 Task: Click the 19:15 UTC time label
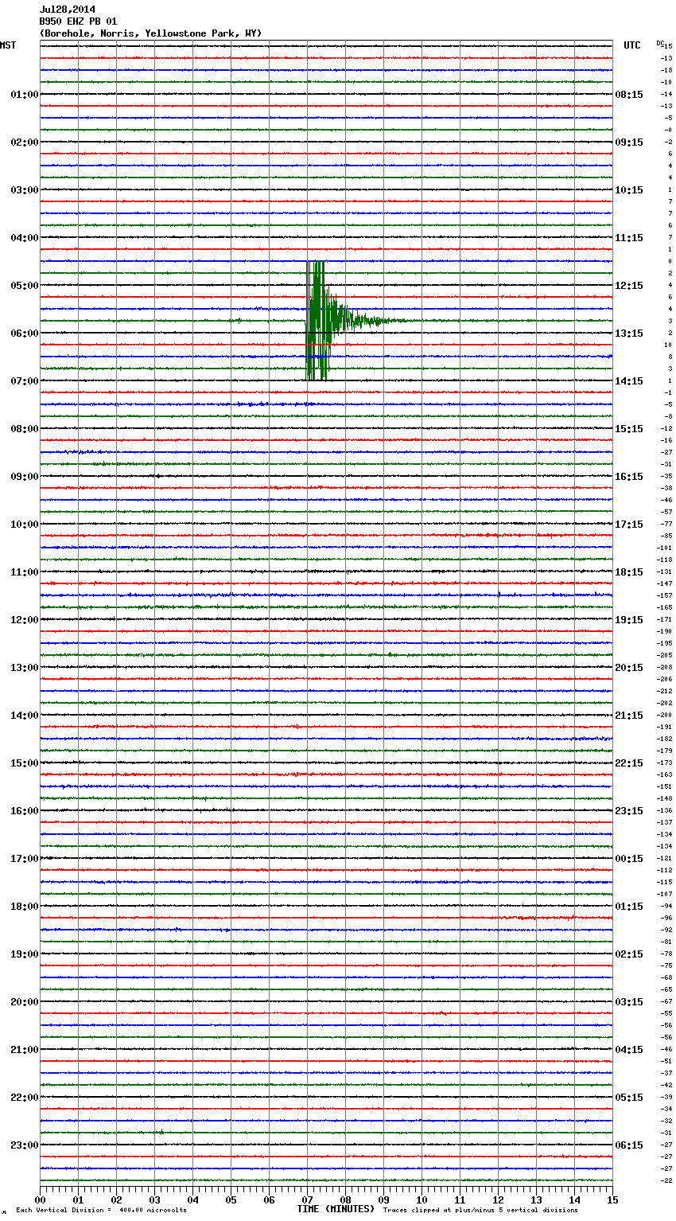(x=629, y=620)
